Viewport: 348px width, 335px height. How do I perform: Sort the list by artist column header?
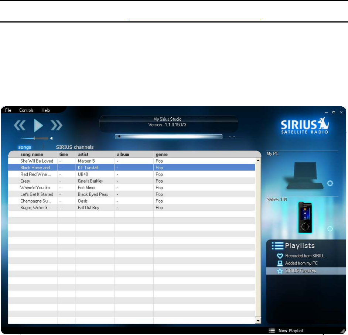pyautogui.click(x=83, y=154)
